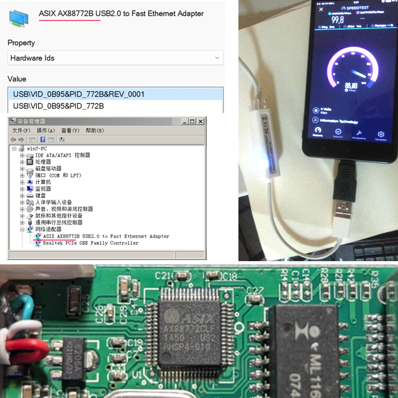Click the forward arrow toolbar icon
Screen dimensions: 398x398
(x=21, y=139)
